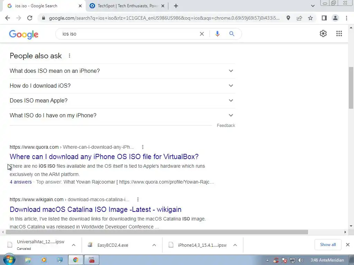Click the Google search input field

pyautogui.click(x=129, y=34)
